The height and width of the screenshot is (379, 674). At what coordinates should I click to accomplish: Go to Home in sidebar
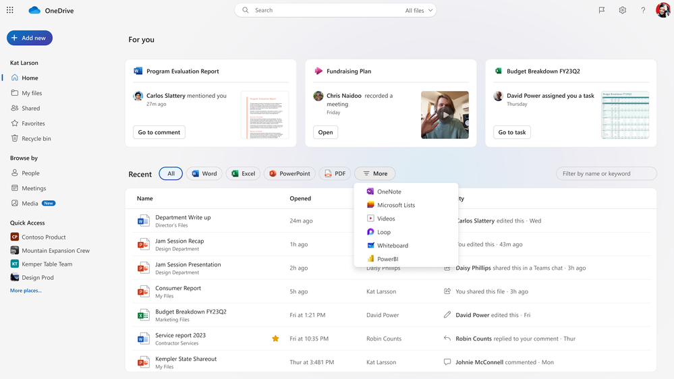pyautogui.click(x=30, y=78)
